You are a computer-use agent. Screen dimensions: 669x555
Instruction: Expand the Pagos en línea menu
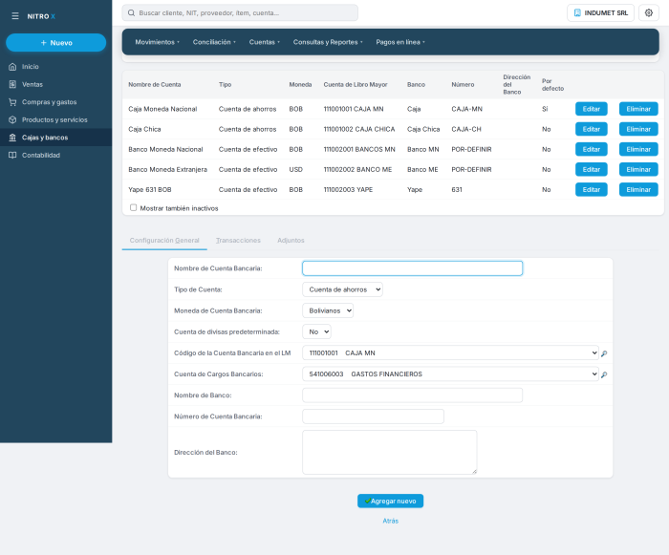click(400, 42)
